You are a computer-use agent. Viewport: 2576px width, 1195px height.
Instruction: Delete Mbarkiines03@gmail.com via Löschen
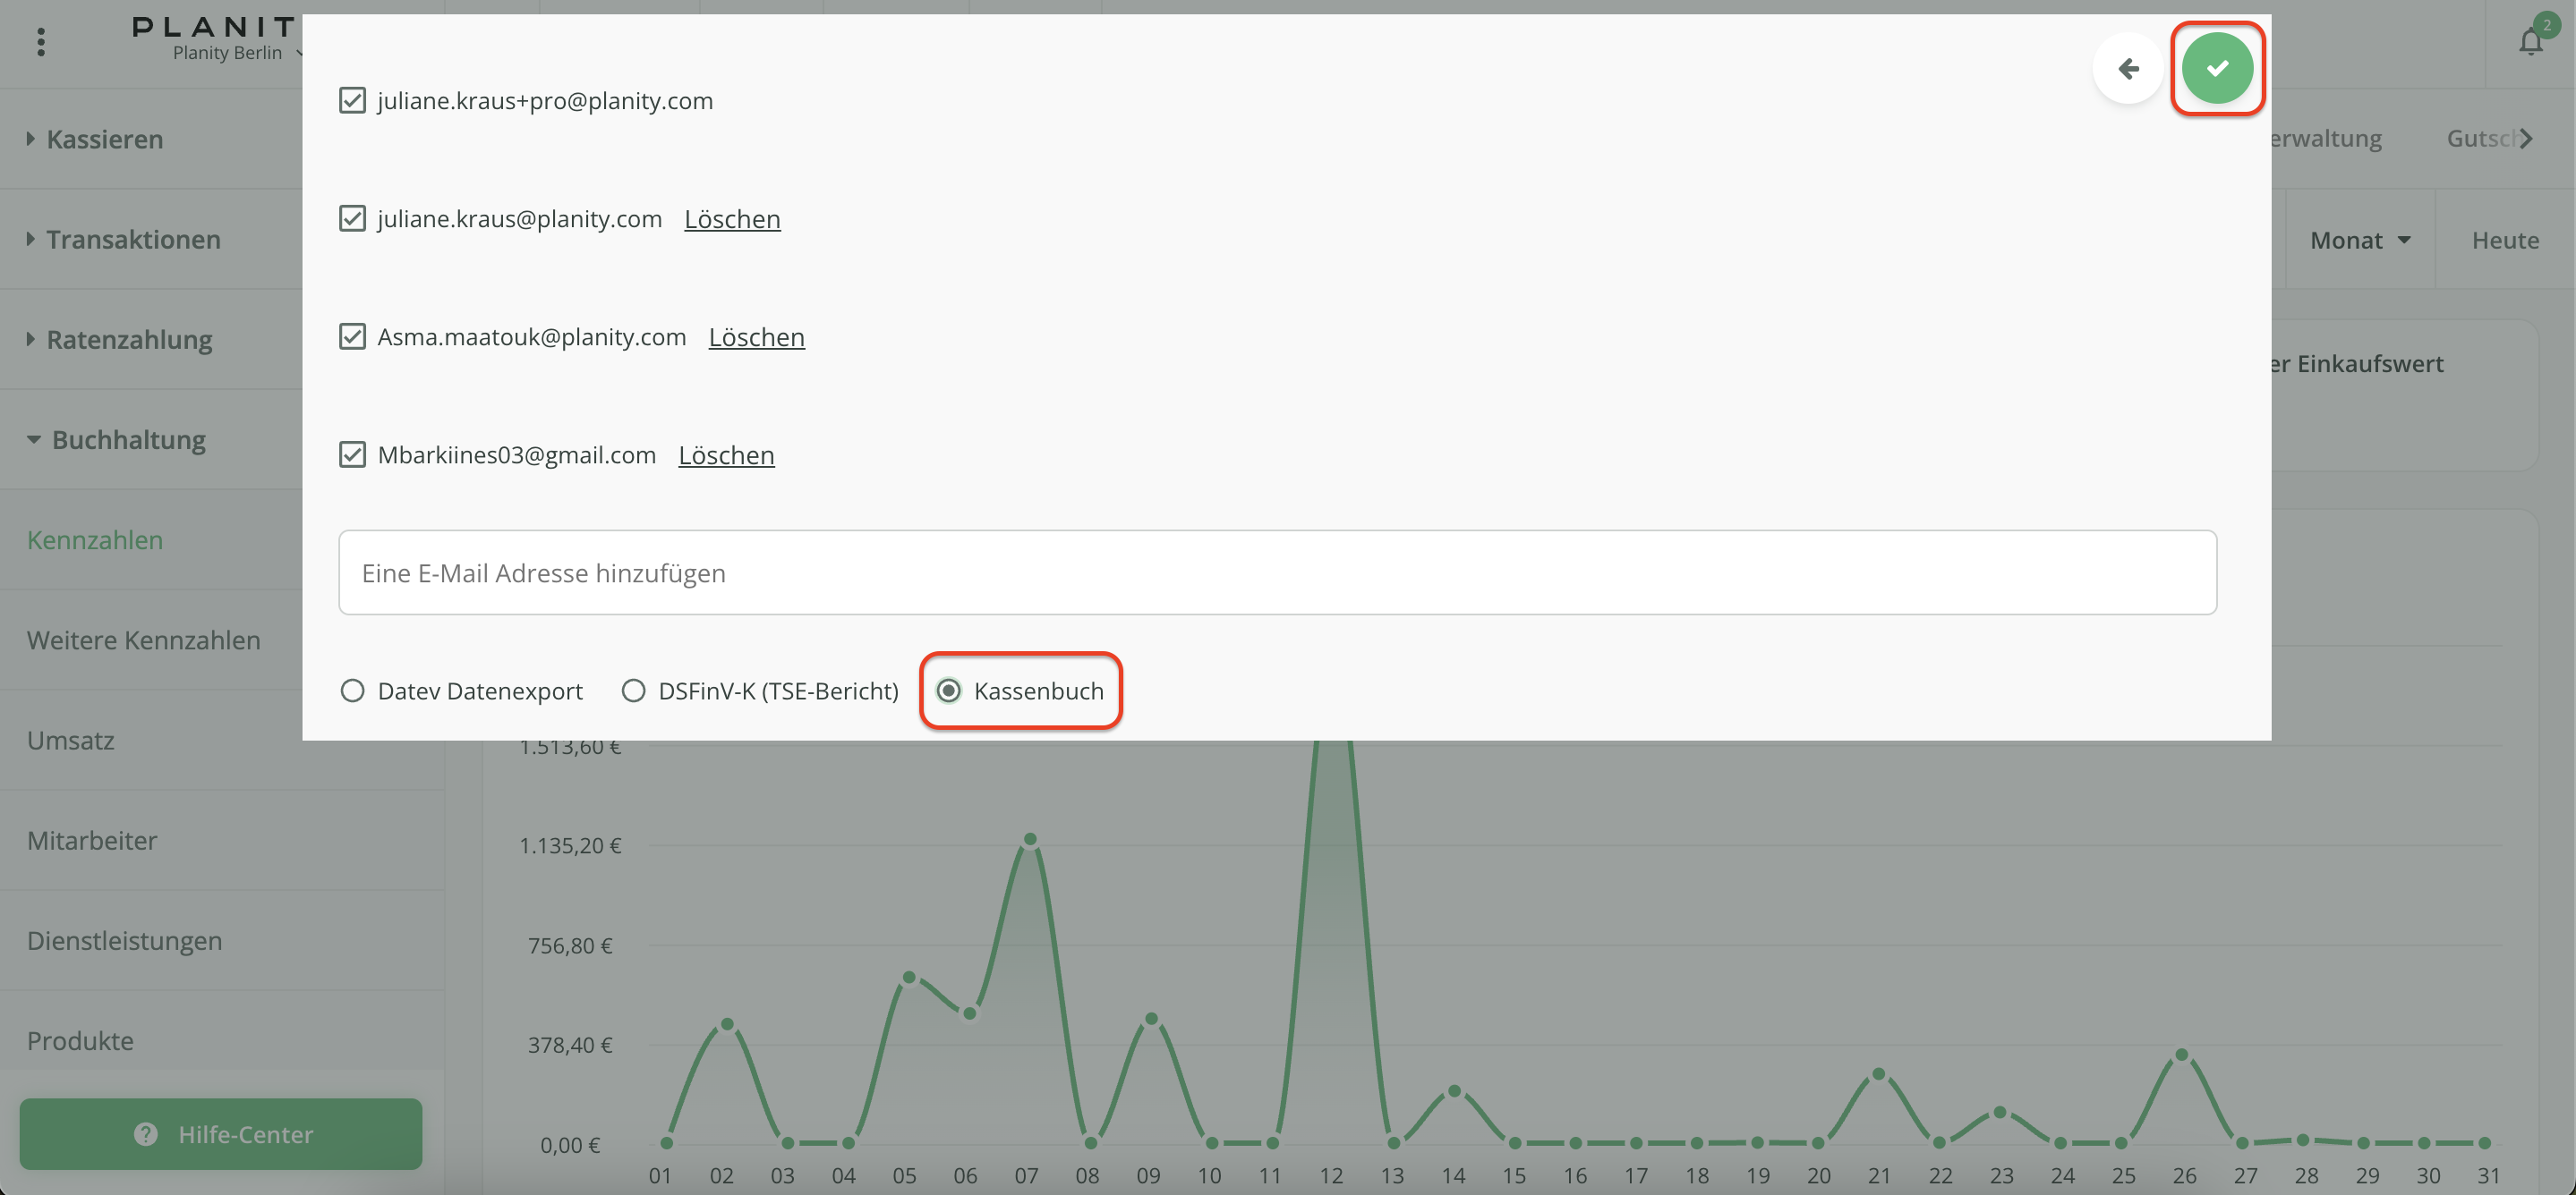(x=726, y=454)
